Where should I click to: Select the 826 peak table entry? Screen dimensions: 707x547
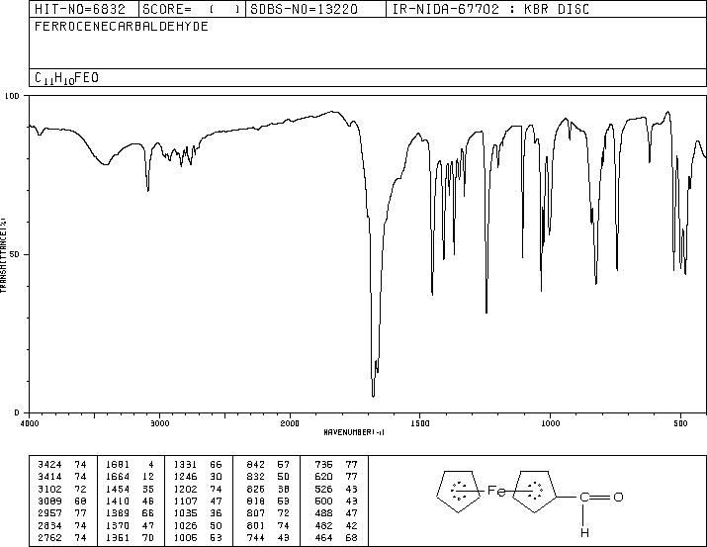point(268,489)
